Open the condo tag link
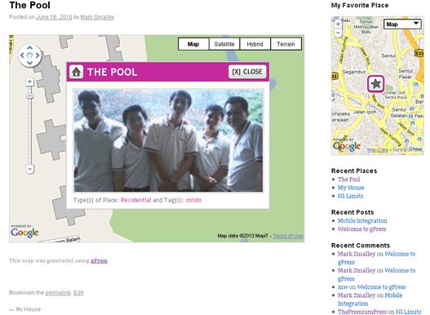Screen dimensions: 430x315 (x=193, y=200)
